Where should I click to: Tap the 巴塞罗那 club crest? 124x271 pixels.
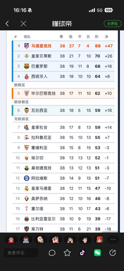pyautogui.click(x=26, y=66)
